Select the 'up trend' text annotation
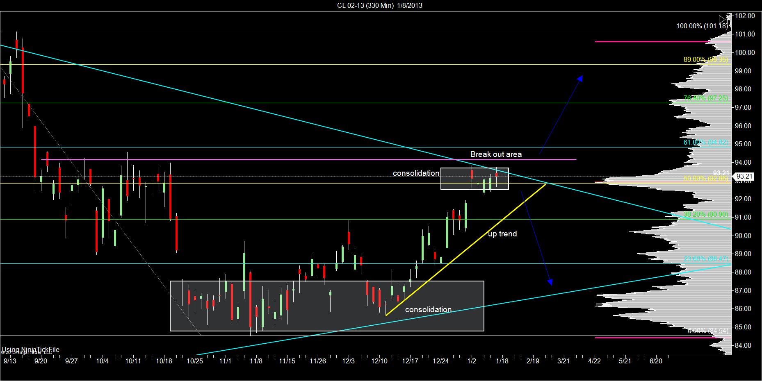This screenshot has height=381, width=762. [502, 234]
